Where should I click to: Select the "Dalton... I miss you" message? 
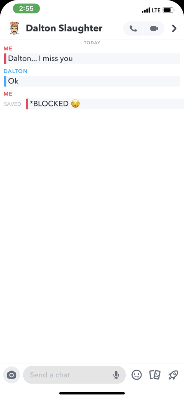tap(92, 59)
